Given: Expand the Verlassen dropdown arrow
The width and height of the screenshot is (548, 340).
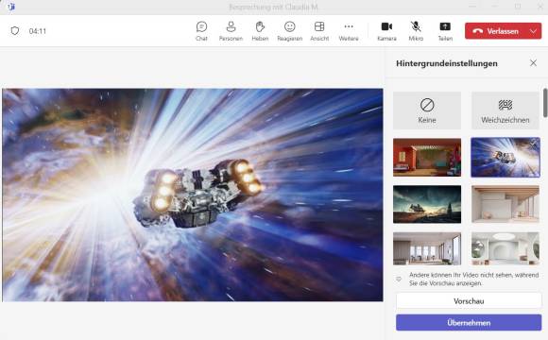Looking at the screenshot, I should pos(534,31).
